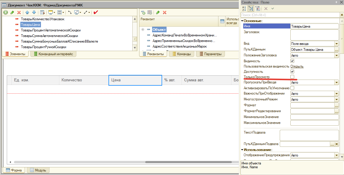
Task: Collapse the Использование properties section
Action: (x=242, y=150)
